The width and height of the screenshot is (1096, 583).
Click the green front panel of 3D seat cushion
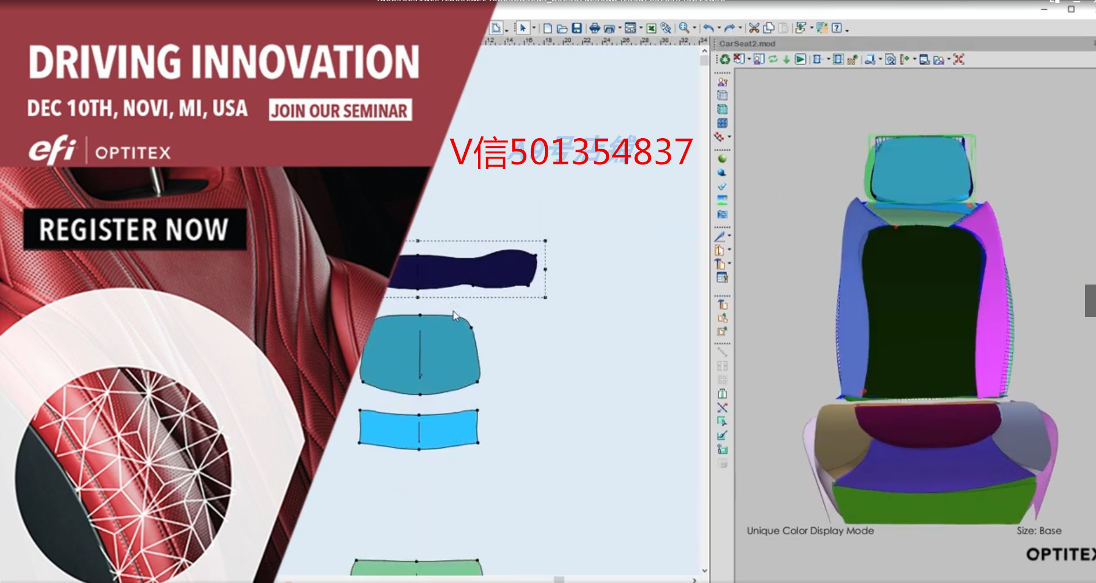click(x=934, y=504)
